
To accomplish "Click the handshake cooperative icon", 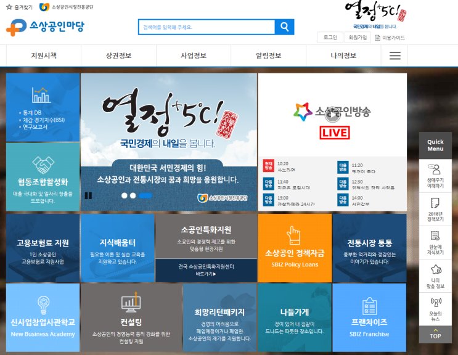I will (x=43, y=165).
